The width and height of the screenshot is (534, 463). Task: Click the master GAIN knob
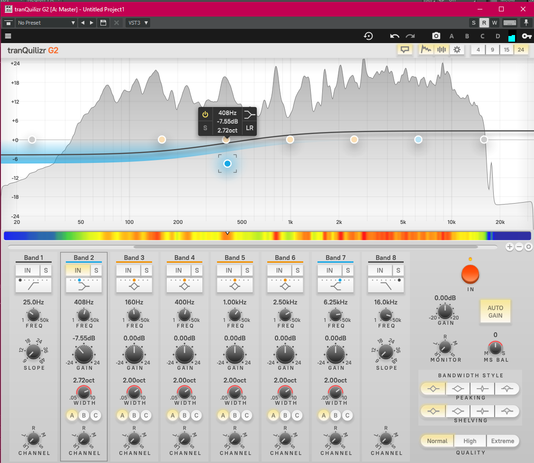(445, 312)
